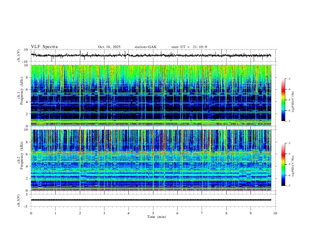Click the ch.2 spectrogram panel

tap(151, 160)
